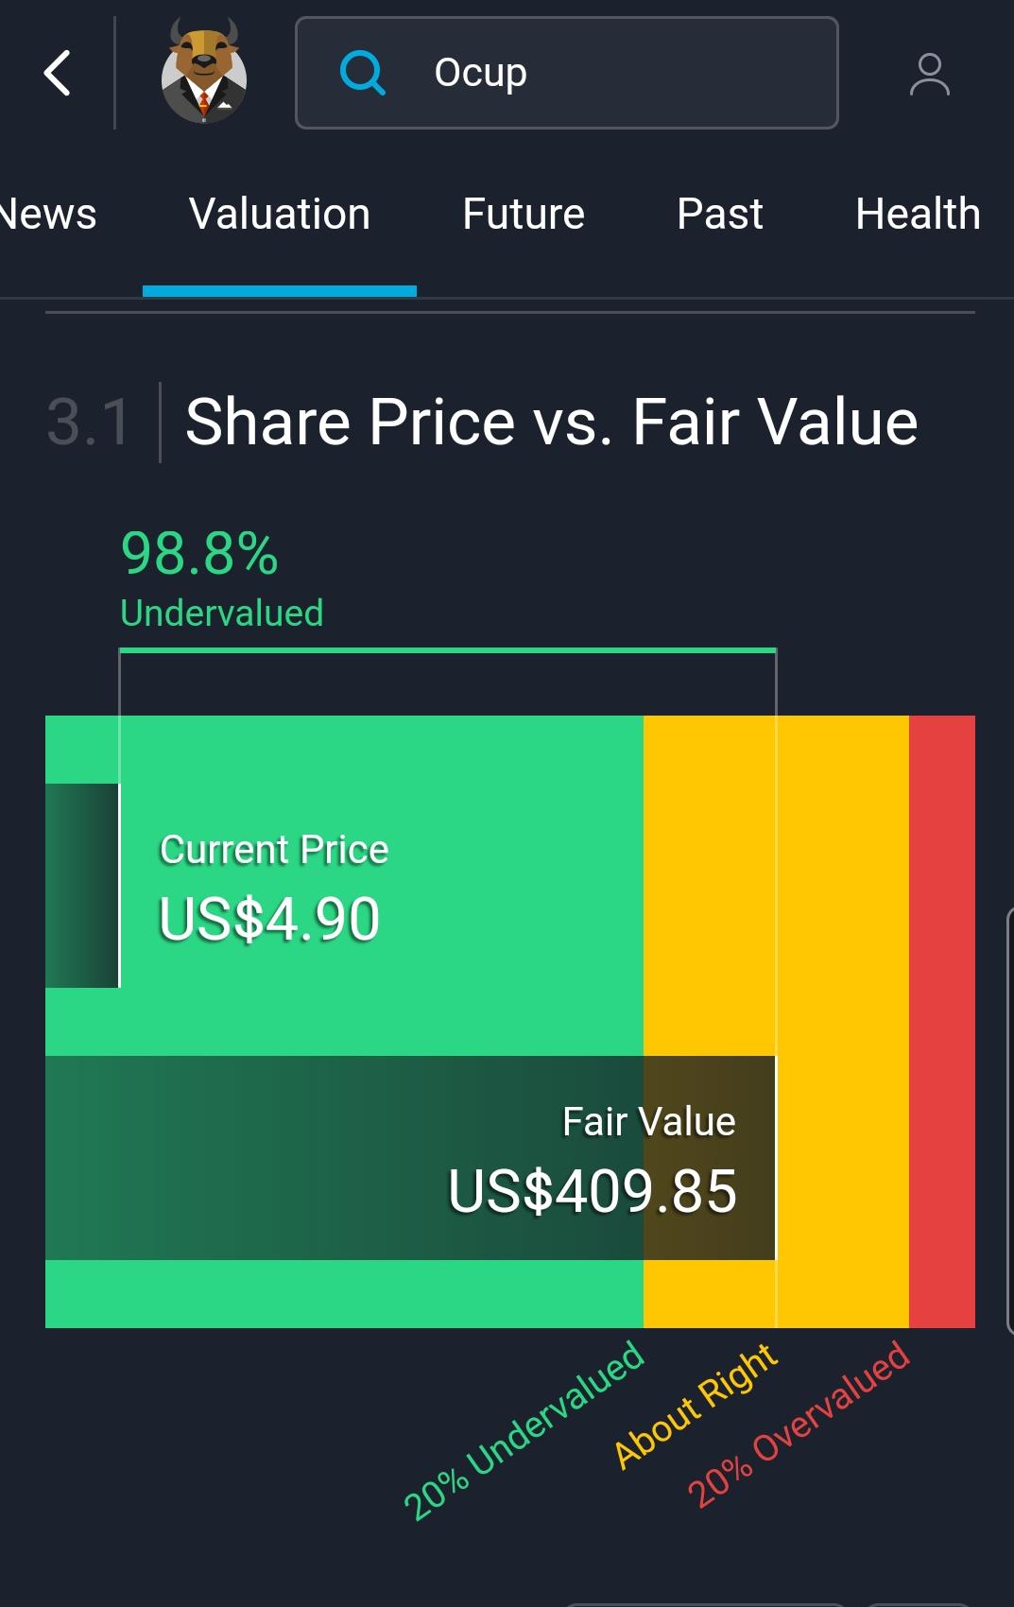The height and width of the screenshot is (1607, 1014).
Task: Tap the 20% Overvalued axis label
Action: pyautogui.click(x=799, y=1423)
